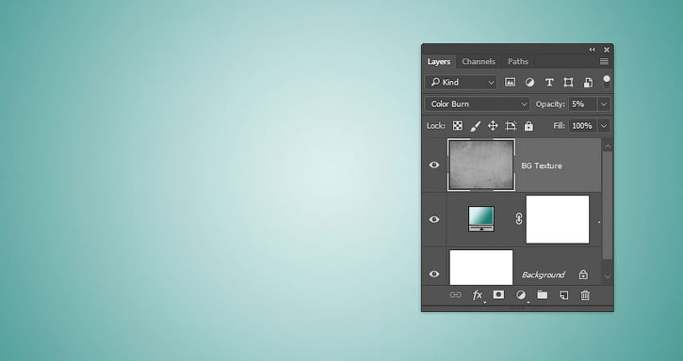This screenshot has width=683, height=361.
Task: Toggle layer filtering switch on/off
Action: click(x=607, y=82)
